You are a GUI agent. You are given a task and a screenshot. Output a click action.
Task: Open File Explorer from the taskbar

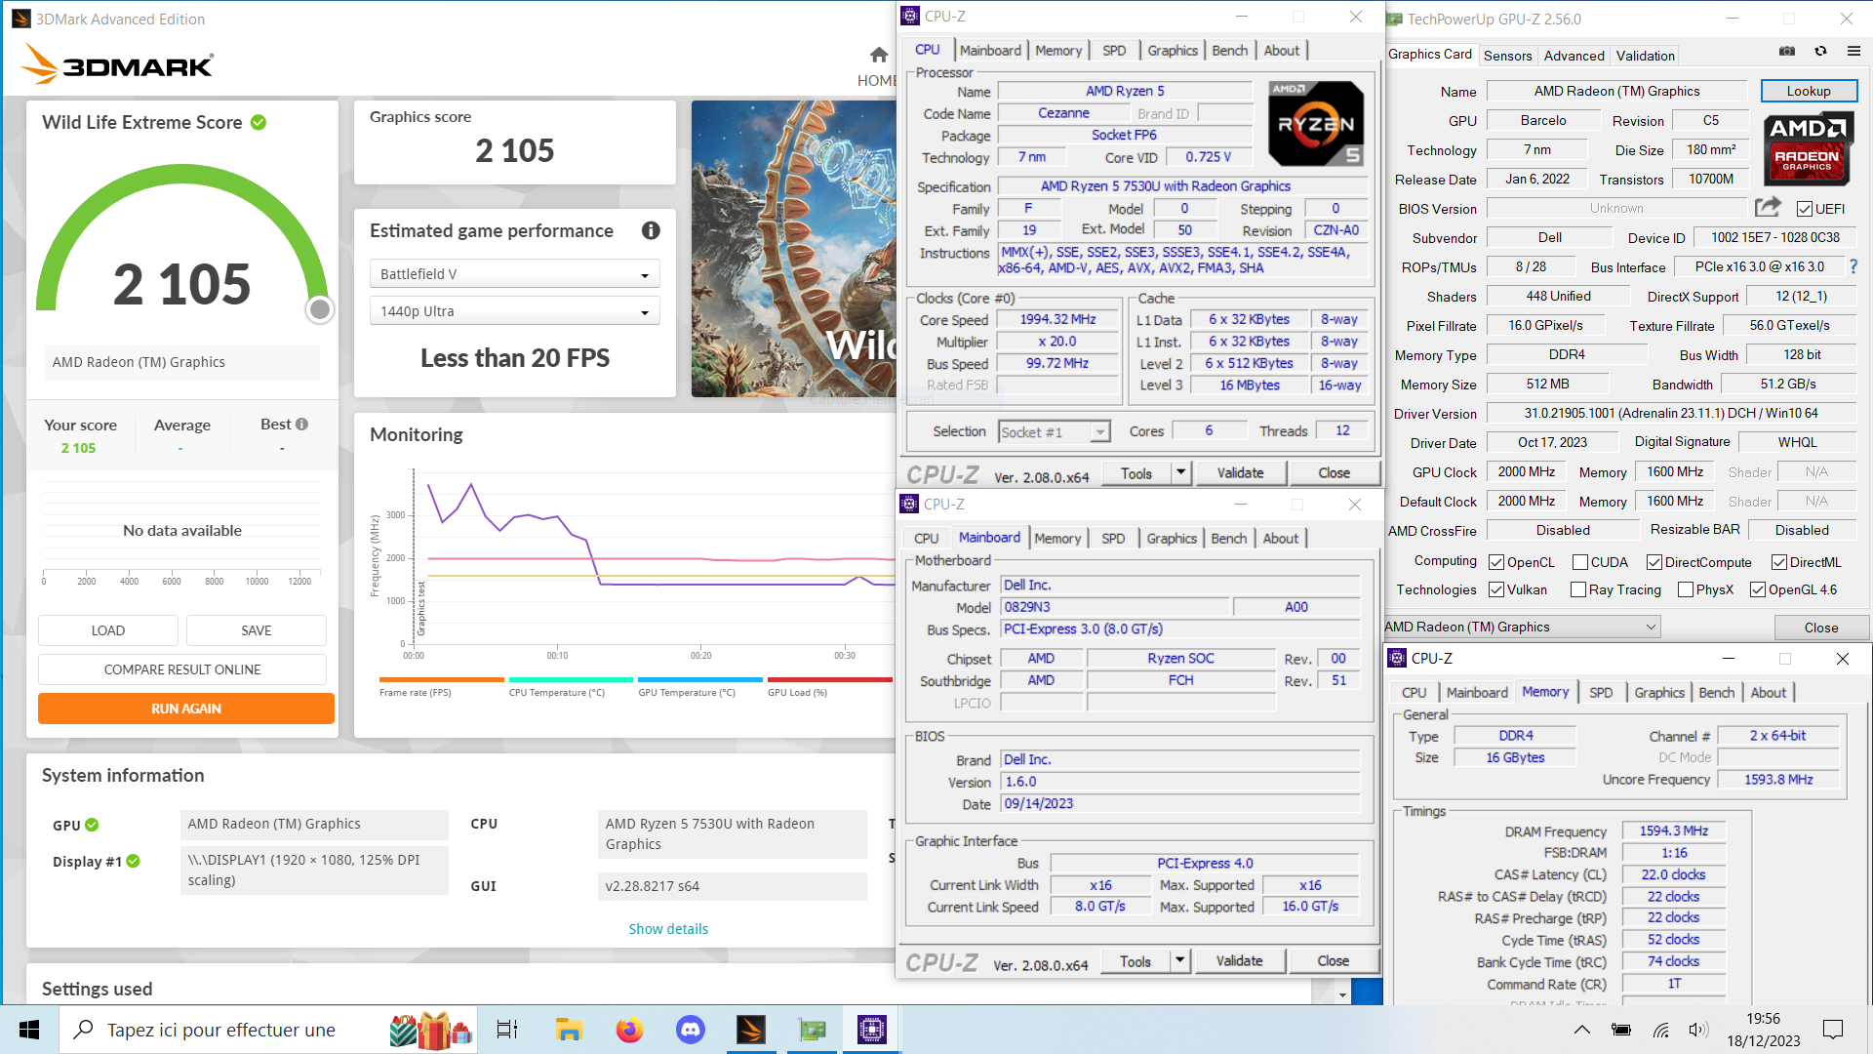point(569,1030)
